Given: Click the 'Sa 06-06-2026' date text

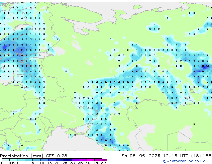Looking at the screenshot, I should 141,156.
